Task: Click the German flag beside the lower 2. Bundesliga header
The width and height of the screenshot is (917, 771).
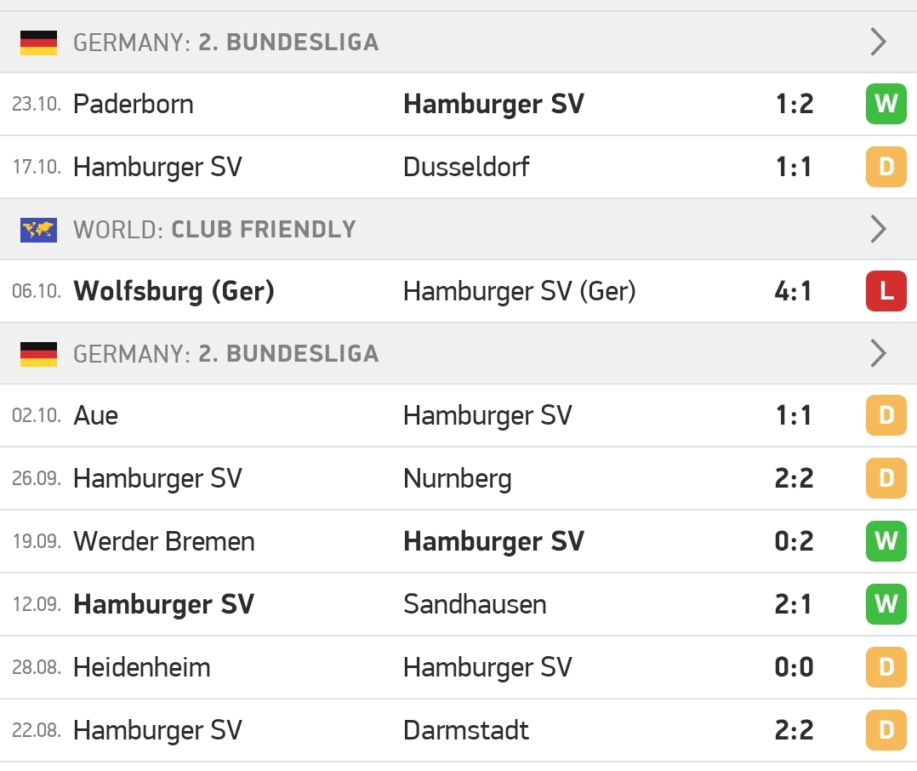Action: tap(38, 354)
